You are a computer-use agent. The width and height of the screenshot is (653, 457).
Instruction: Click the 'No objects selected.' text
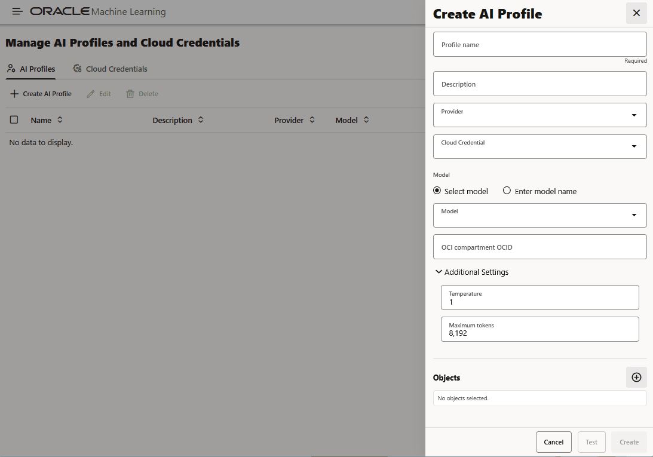[462, 398]
